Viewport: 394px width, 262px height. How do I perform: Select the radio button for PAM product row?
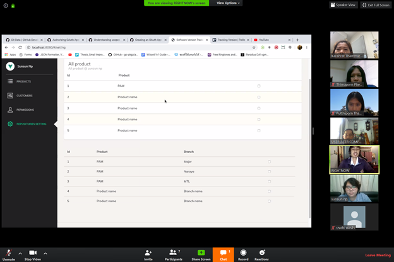(259, 86)
